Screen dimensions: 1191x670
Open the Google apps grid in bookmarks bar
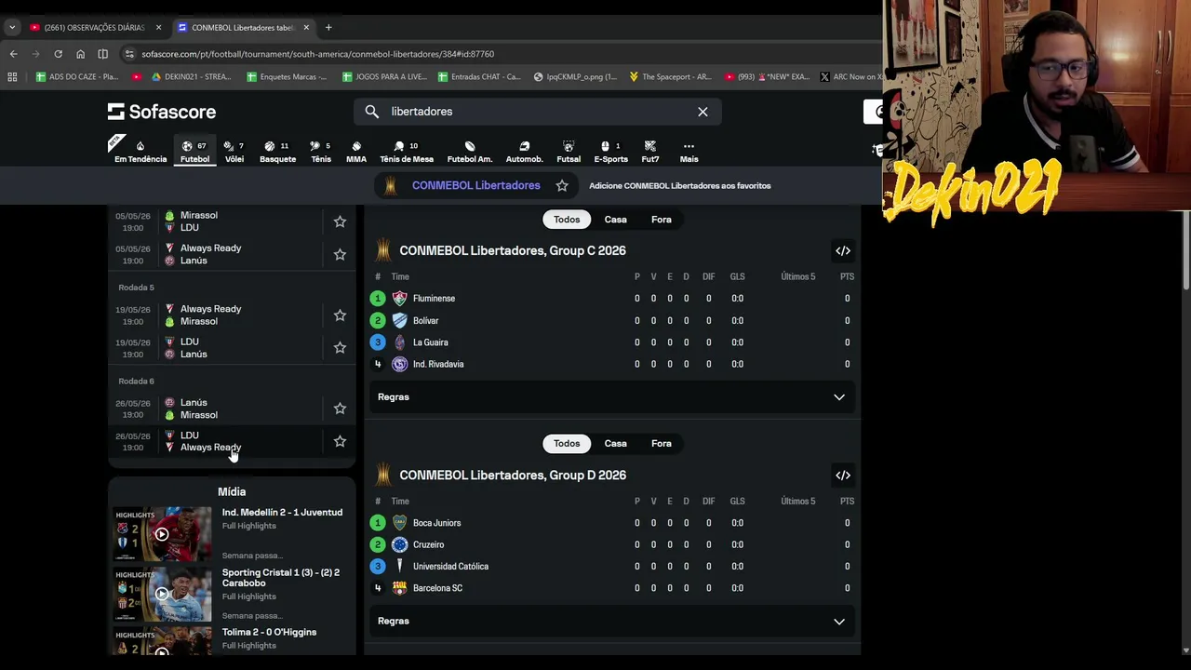12,76
